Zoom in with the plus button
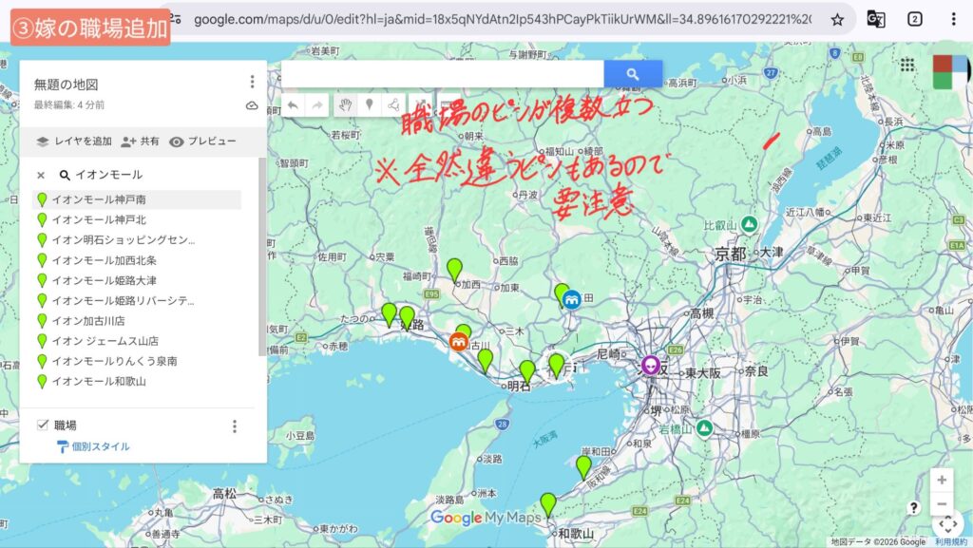The width and height of the screenshot is (973, 548). [x=941, y=480]
